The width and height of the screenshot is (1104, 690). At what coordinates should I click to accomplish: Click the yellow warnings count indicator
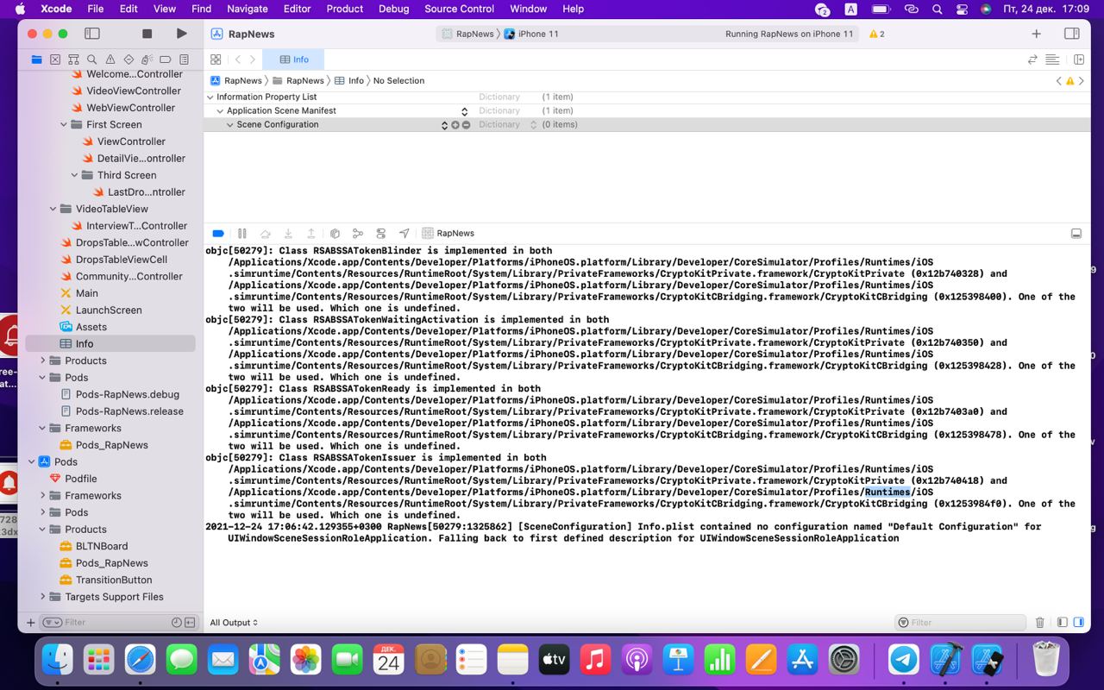[876, 34]
